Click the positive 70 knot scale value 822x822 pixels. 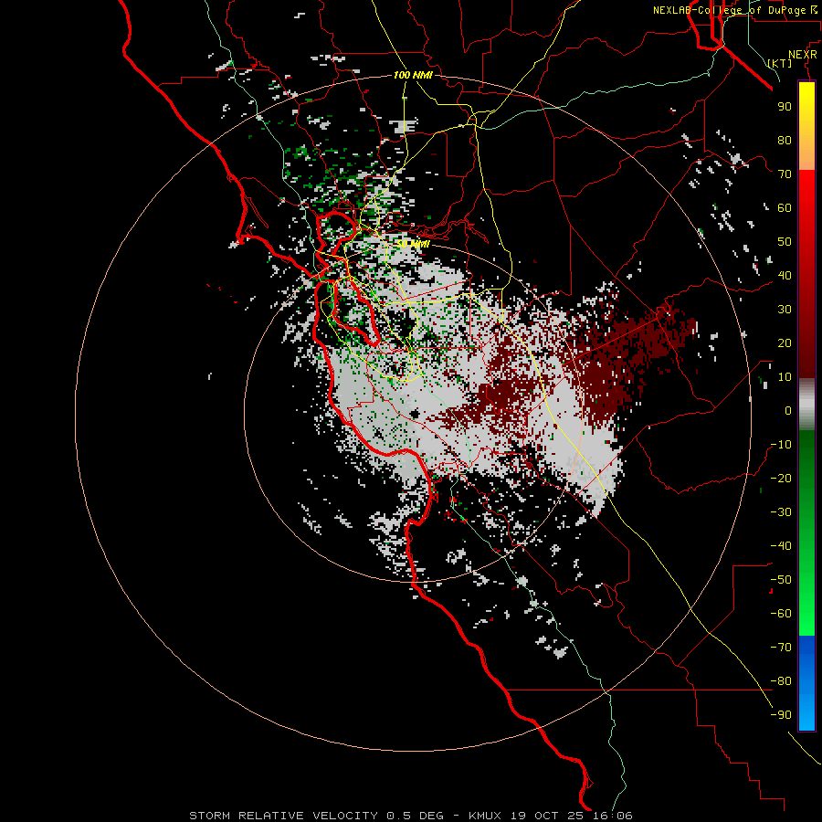coord(785,174)
